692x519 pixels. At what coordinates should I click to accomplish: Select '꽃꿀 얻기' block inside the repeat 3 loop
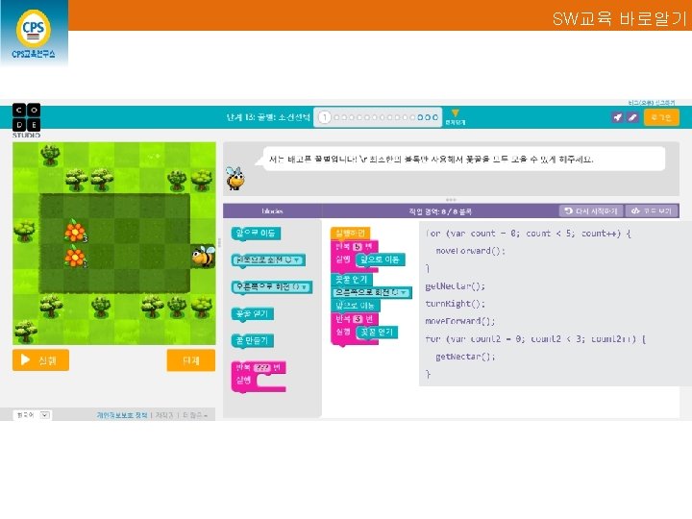click(377, 332)
